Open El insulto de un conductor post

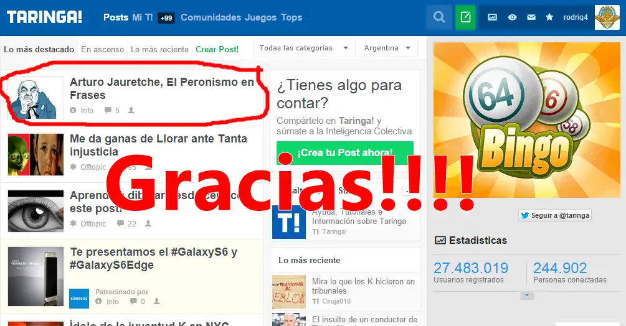coord(365,319)
